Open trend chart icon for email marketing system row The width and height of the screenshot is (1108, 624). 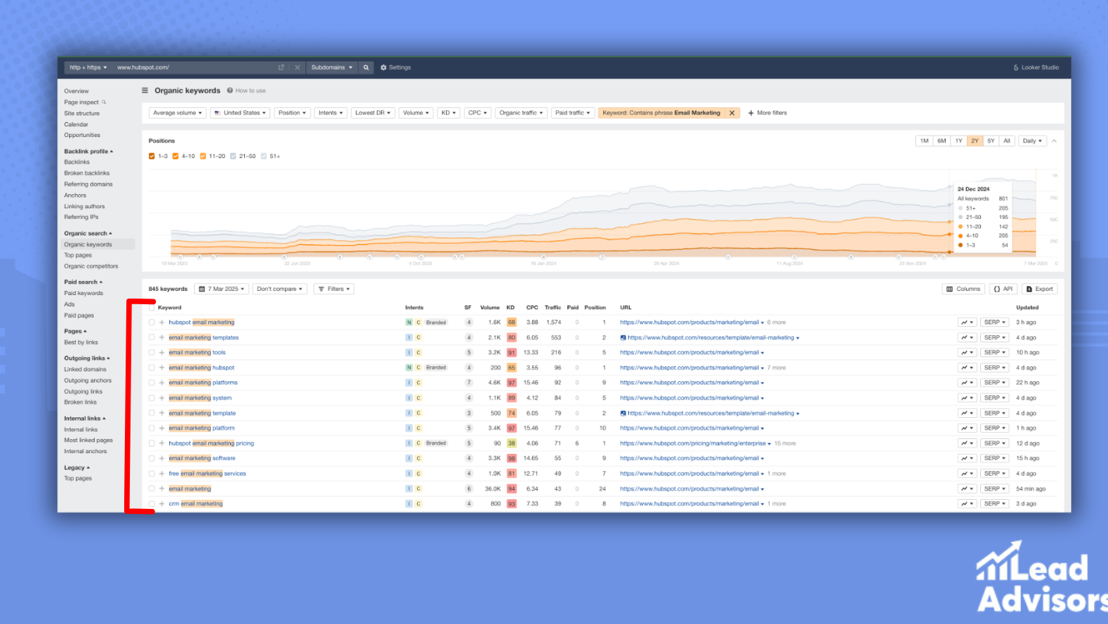(x=966, y=398)
